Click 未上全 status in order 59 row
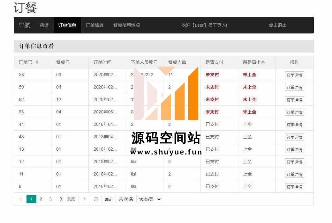The height and width of the screenshot is (223, 332). click(x=250, y=87)
